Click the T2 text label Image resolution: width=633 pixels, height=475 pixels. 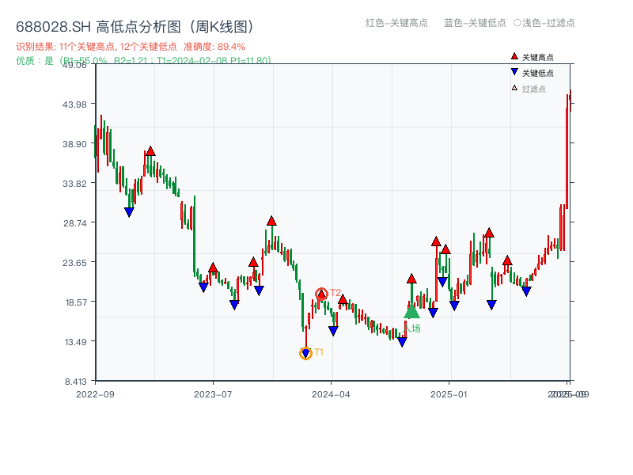pyautogui.click(x=335, y=292)
